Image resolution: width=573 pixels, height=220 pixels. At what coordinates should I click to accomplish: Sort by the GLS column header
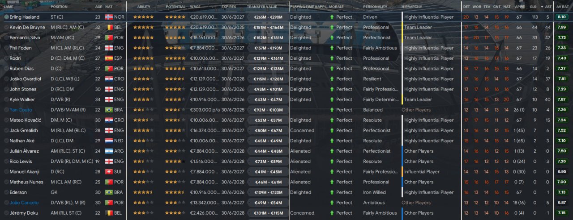tap(533, 7)
